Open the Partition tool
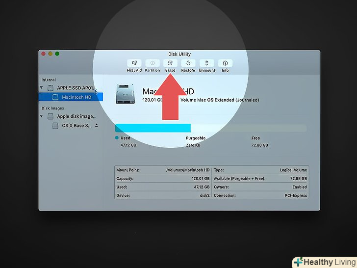This screenshot has height=268, width=357. [153, 63]
